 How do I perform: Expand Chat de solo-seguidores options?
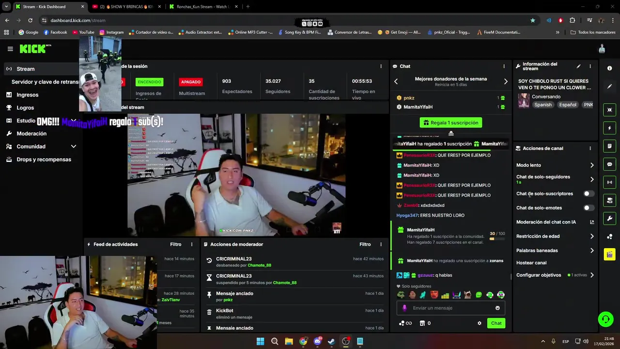pos(592,179)
